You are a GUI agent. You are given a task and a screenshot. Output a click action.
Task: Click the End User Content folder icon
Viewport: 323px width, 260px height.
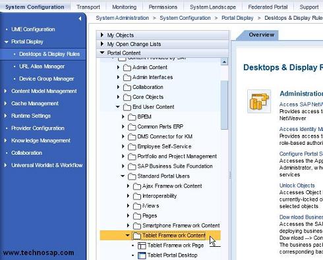pos(127,107)
